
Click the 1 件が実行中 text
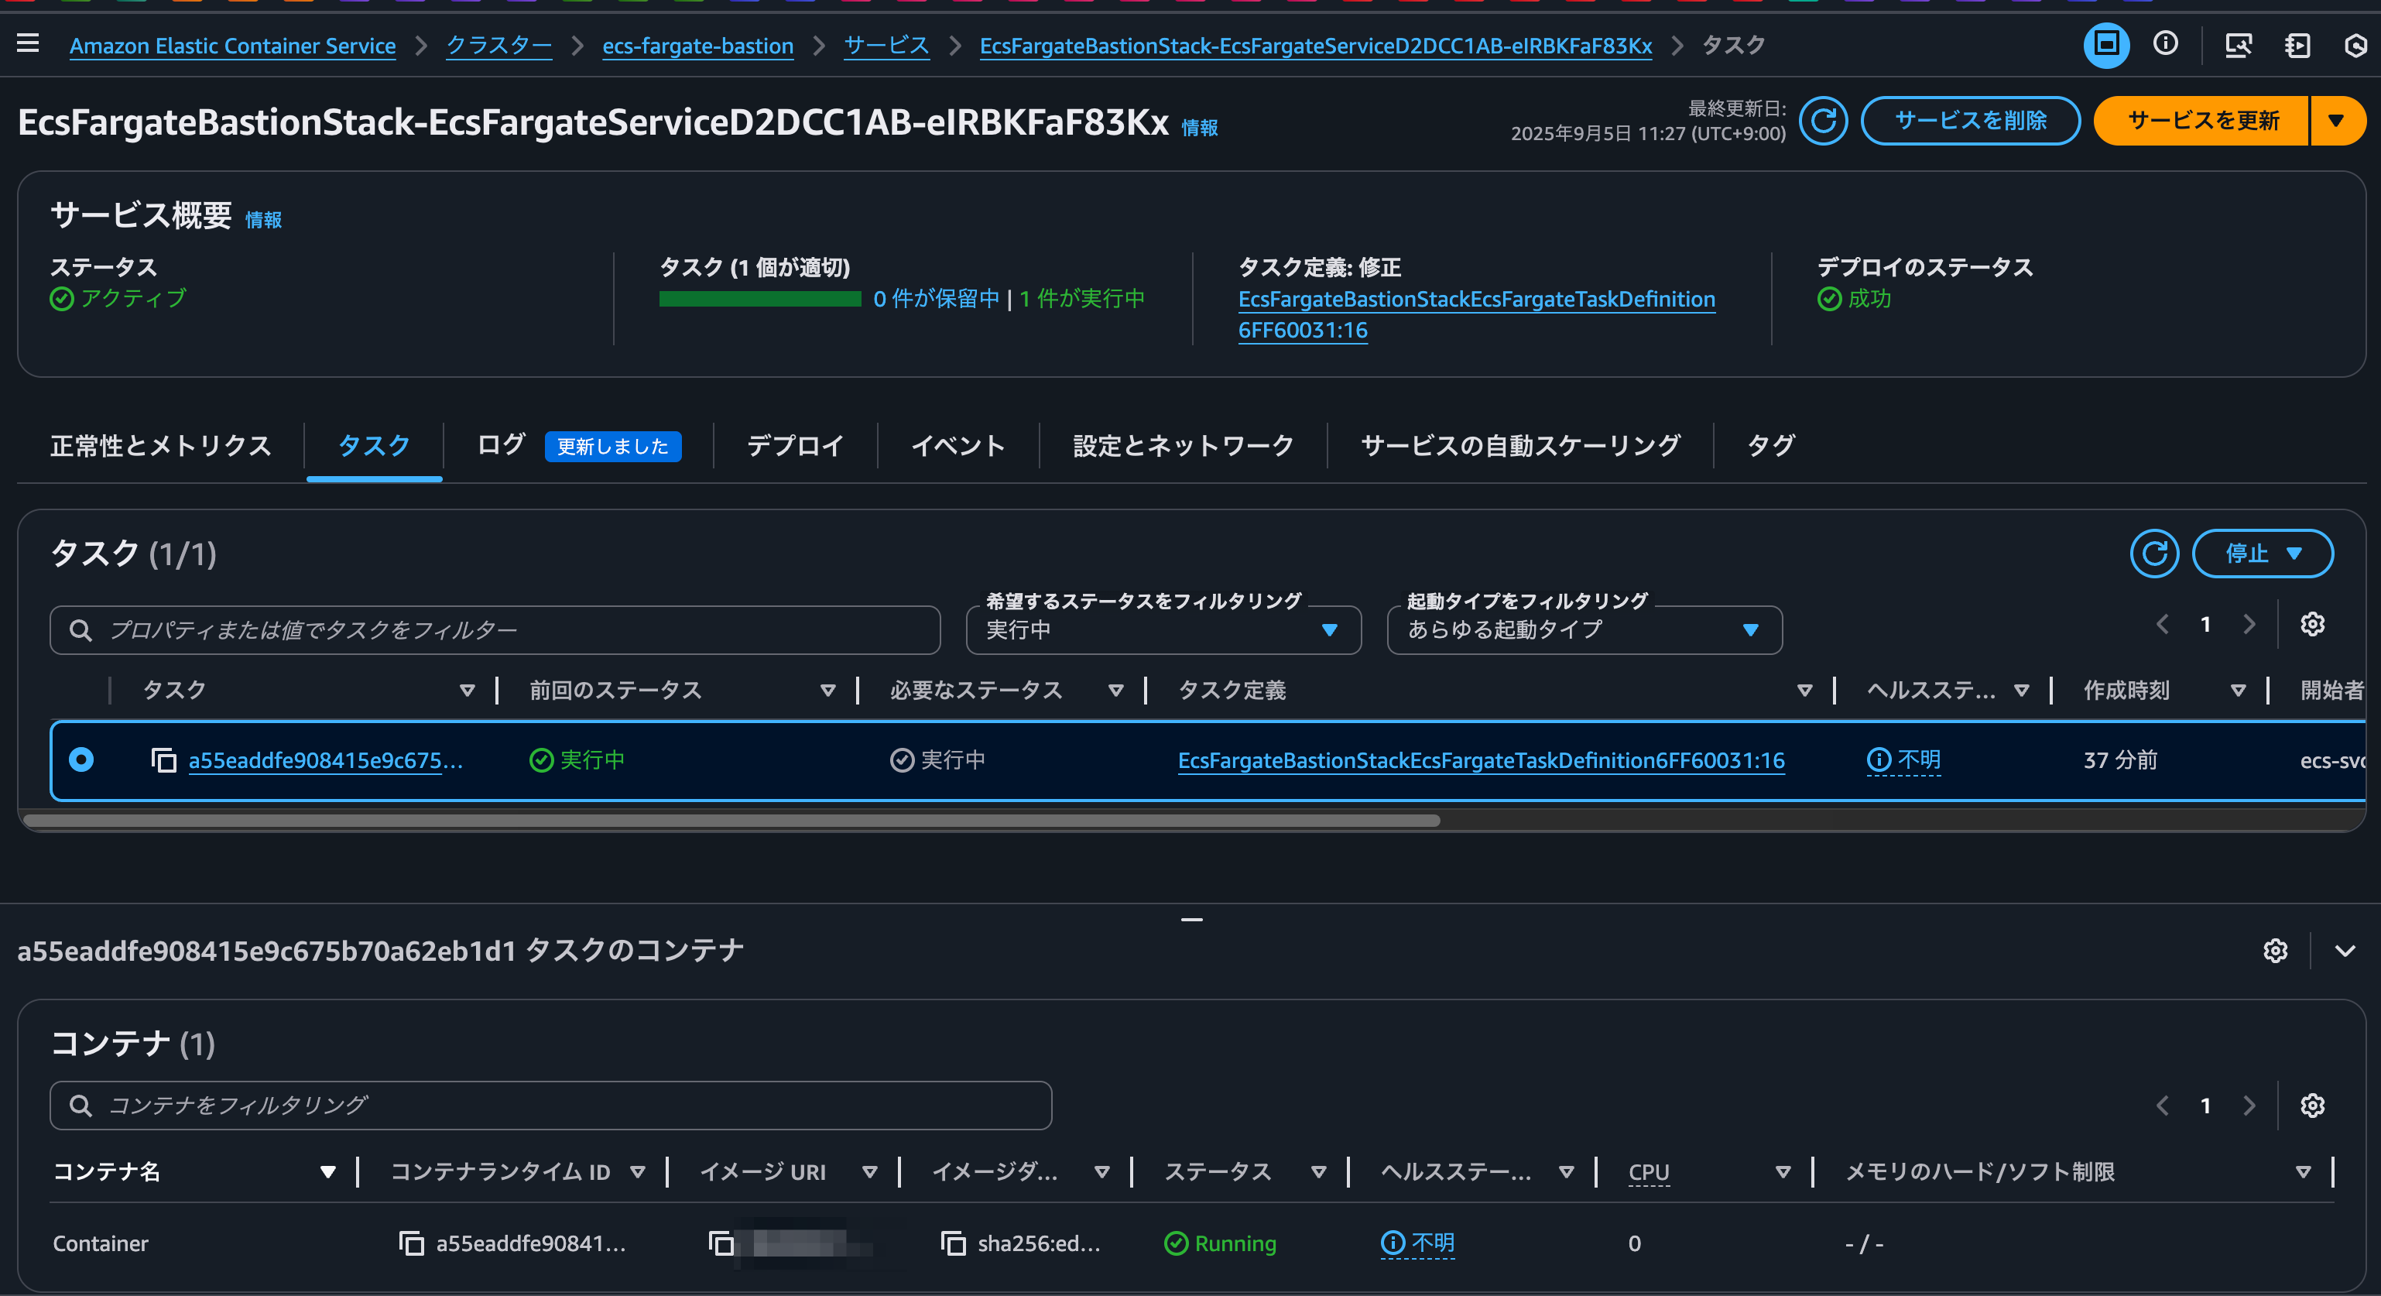coord(1081,299)
